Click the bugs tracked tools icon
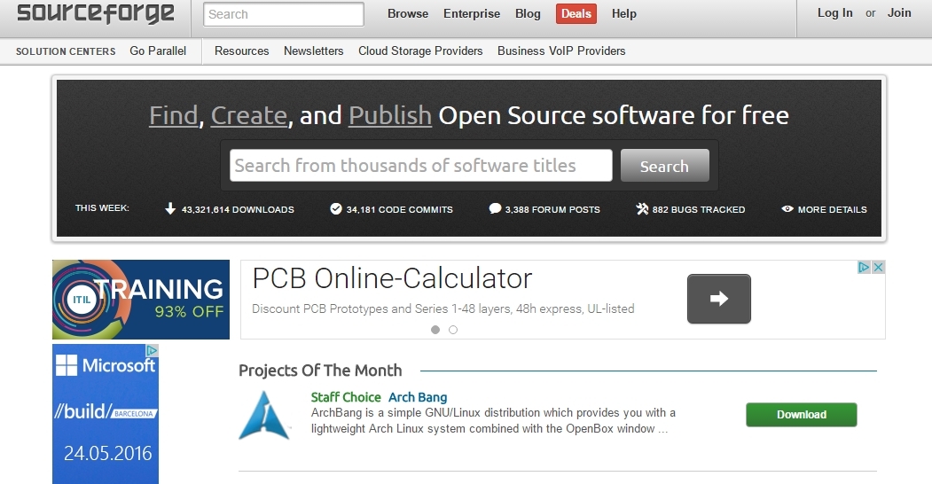This screenshot has width=932, height=484. [x=642, y=208]
